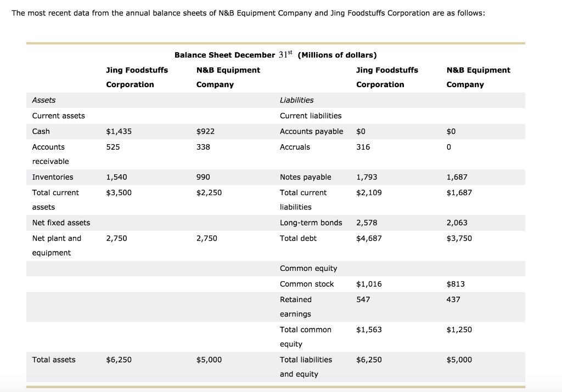Select the Total assets $6,250 value
Screen dimensions: 562x392
[119, 360]
